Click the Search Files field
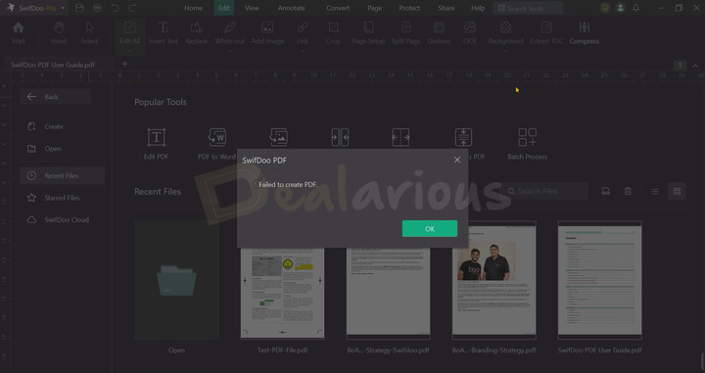Image resolution: width=705 pixels, height=373 pixels. point(546,192)
